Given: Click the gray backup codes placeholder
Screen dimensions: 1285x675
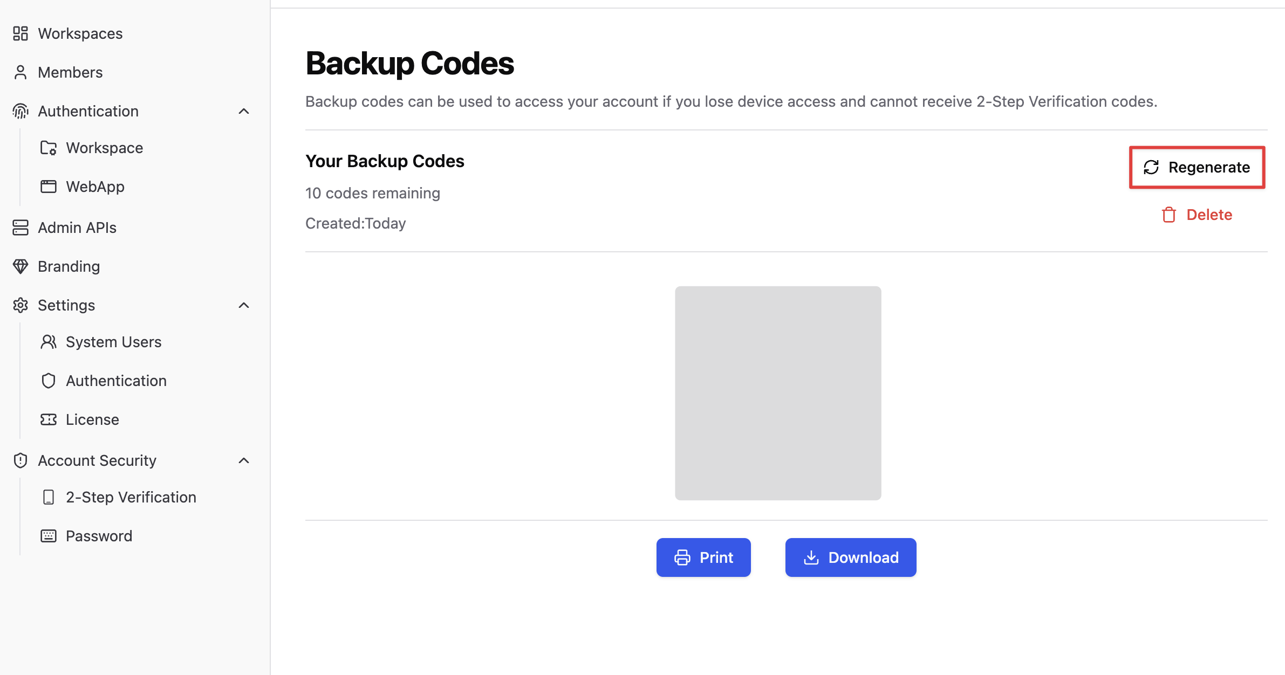Looking at the screenshot, I should (778, 393).
